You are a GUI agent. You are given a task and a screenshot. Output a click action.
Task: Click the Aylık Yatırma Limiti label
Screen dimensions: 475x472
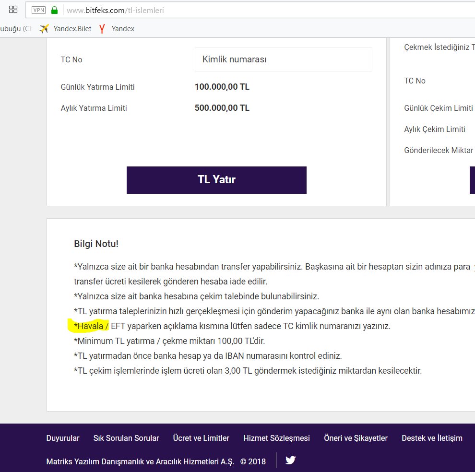coord(94,108)
